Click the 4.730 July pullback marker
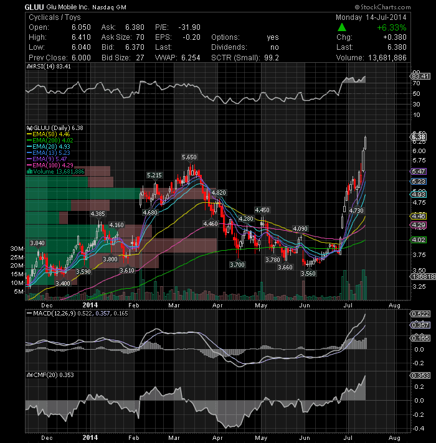The image size is (436, 443). [x=356, y=210]
